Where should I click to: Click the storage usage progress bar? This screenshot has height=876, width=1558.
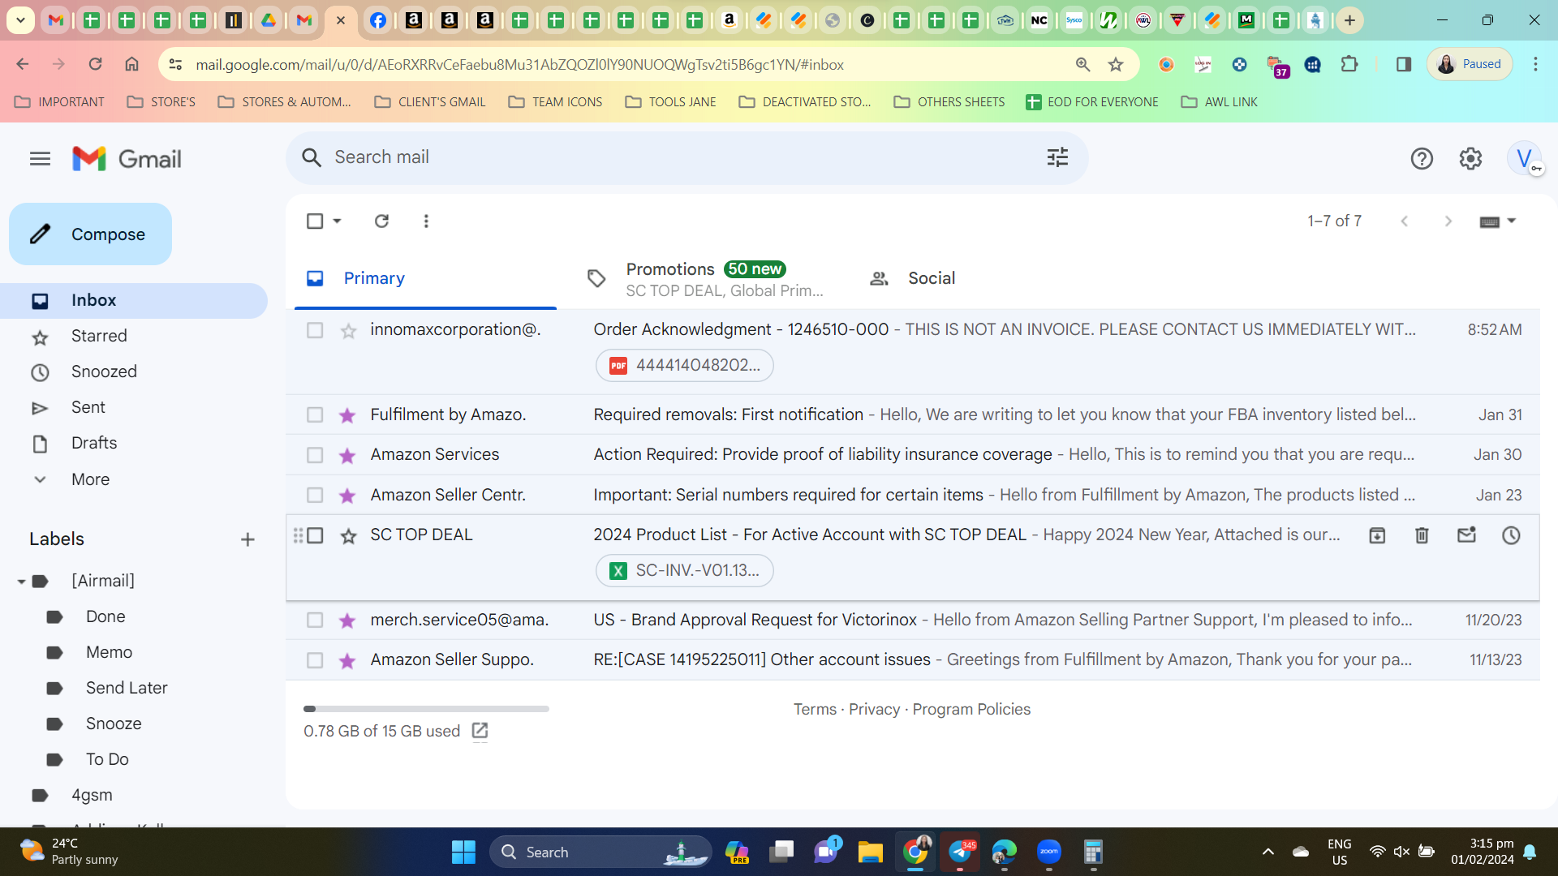point(426,709)
